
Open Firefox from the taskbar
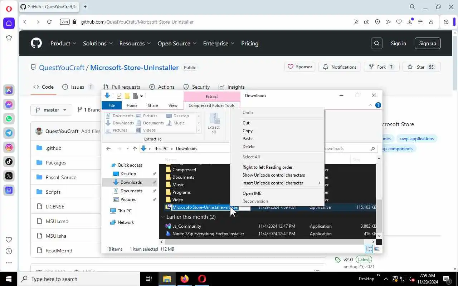click(x=185, y=279)
